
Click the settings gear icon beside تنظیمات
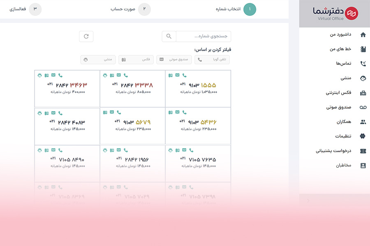click(x=363, y=136)
